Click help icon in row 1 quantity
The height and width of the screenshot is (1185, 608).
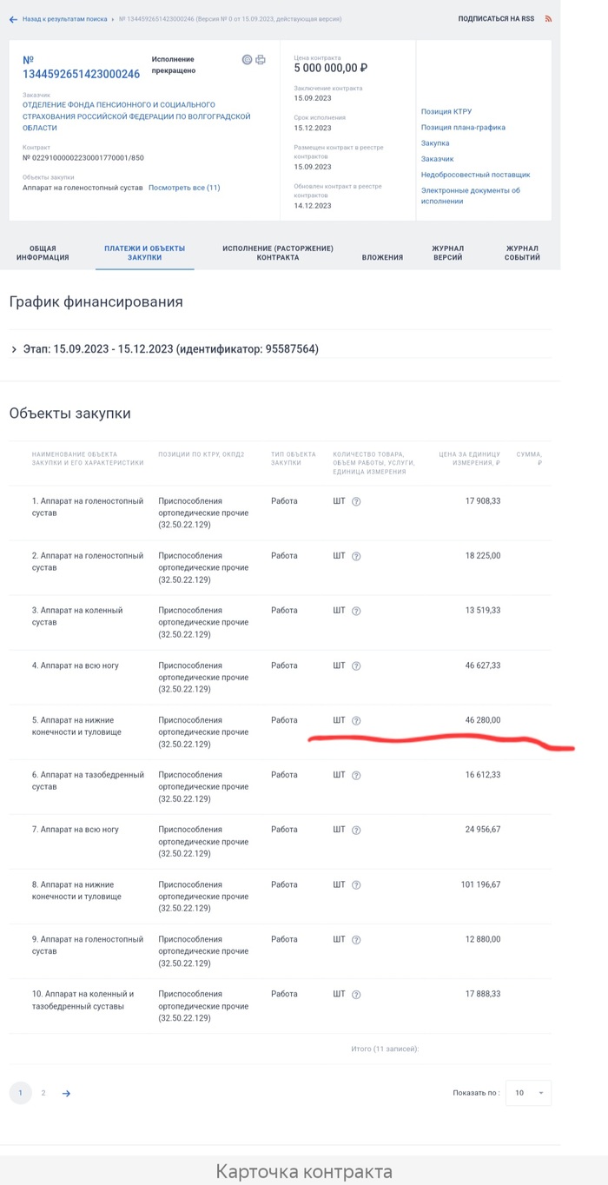(356, 501)
